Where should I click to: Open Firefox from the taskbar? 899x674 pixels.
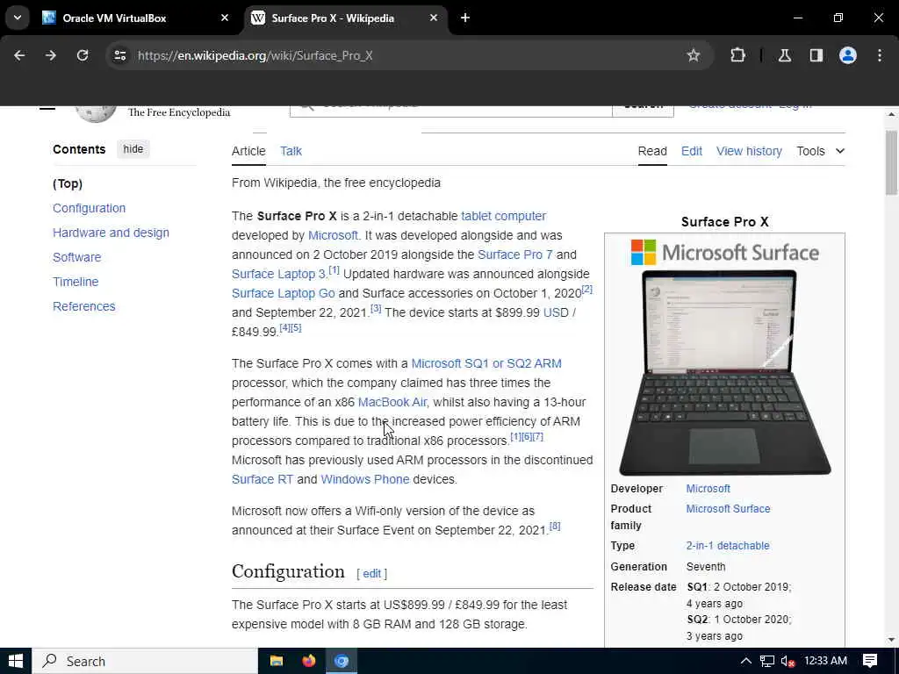point(309,662)
